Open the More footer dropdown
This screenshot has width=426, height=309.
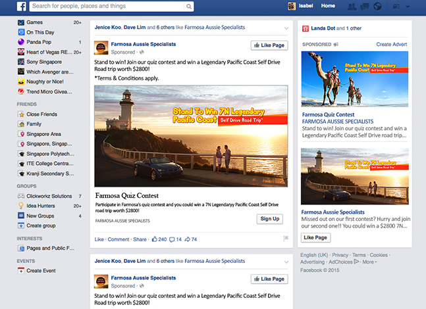(x=369, y=262)
